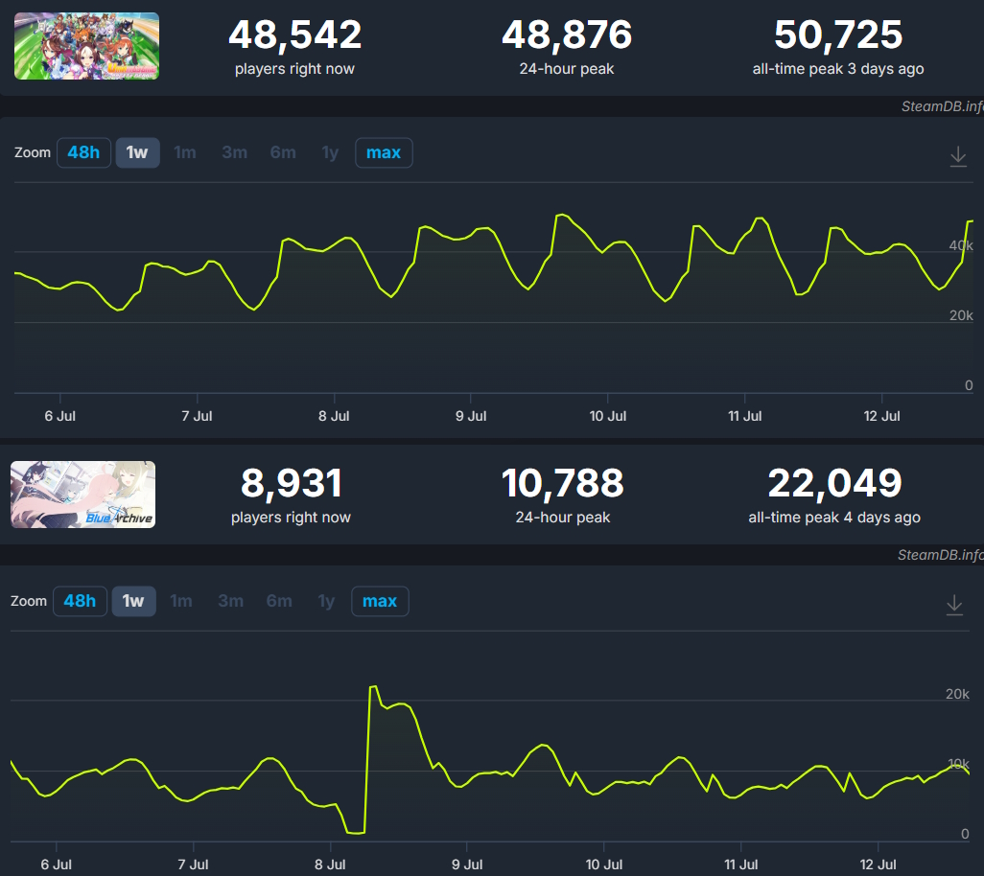This screenshot has height=876, width=984.
Task: Click 'all-time peak 3 days ago' caption
Action: 838,69
